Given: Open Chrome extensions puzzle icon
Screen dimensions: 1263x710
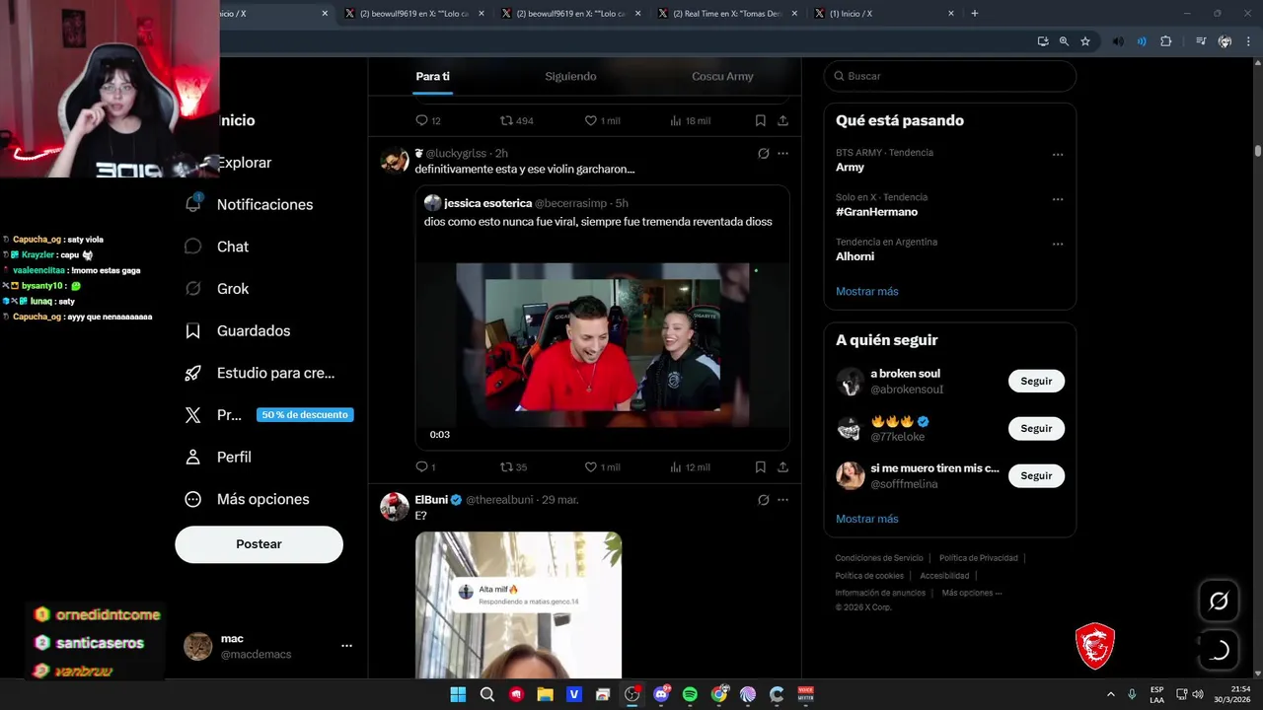Looking at the screenshot, I should [x=1165, y=41].
